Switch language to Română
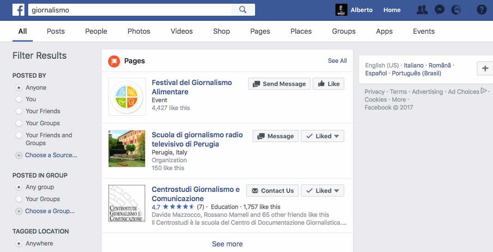 tap(439, 66)
